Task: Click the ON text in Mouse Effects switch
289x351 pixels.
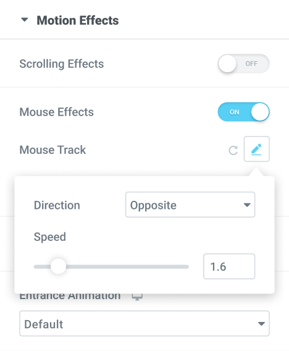Action: pos(235,112)
